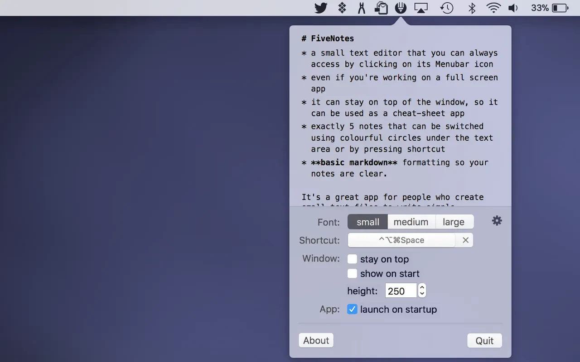This screenshot has height=362, width=580.
Task: Click the Bluetooth status icon
Action: tap(472, 8)
